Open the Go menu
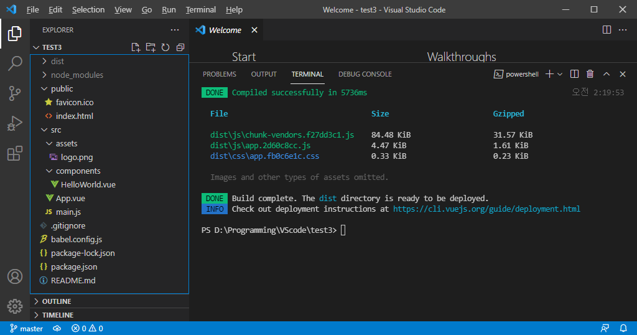This screenshot has width=637, height=335. click(x=147, y=10)
